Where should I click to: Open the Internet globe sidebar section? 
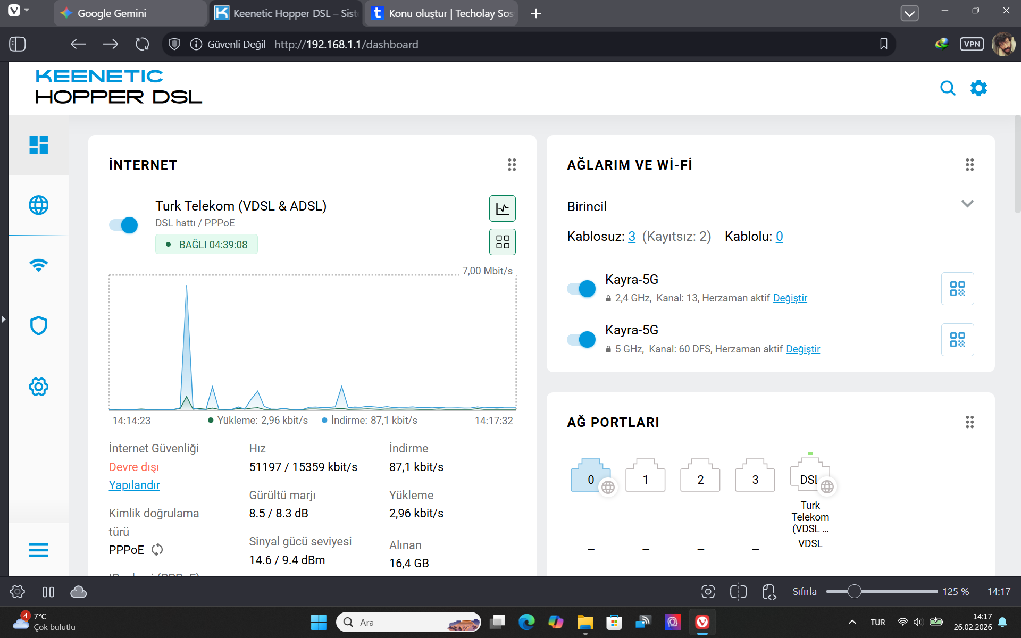38,205
